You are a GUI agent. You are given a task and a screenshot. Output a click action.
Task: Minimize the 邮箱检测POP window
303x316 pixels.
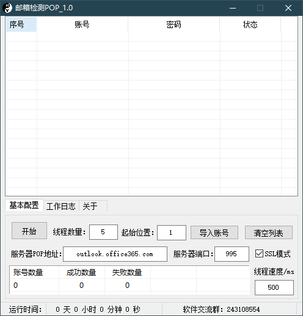(233, 8)
